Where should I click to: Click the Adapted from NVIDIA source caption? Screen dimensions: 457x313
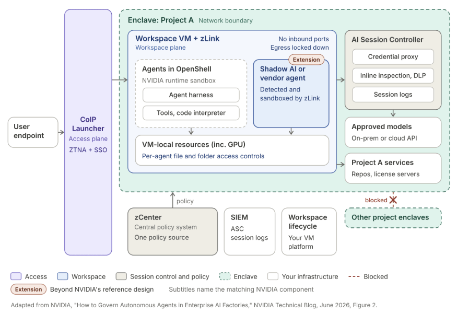point(194,305)
